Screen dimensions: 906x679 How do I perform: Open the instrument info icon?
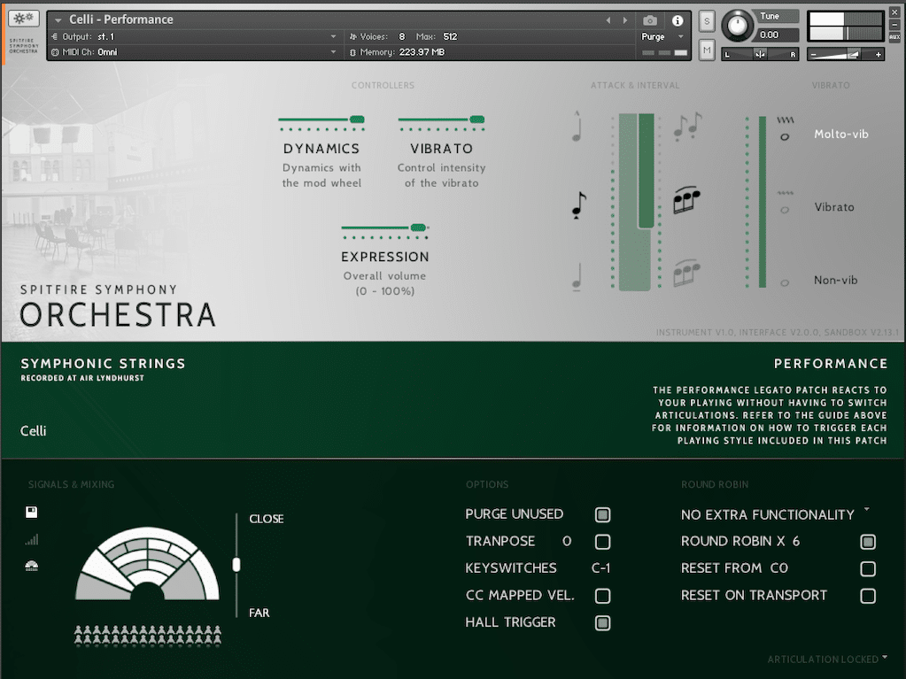(x=678, y=20)
